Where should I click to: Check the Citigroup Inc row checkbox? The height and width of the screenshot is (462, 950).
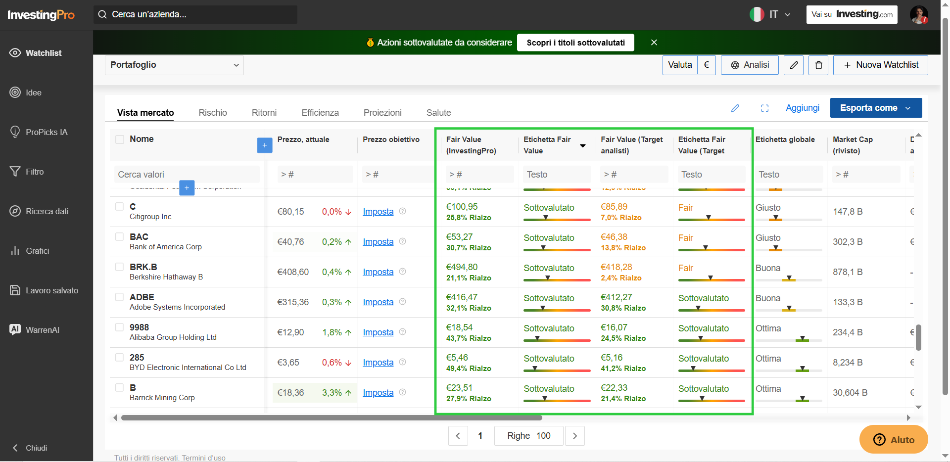(119, 206)
